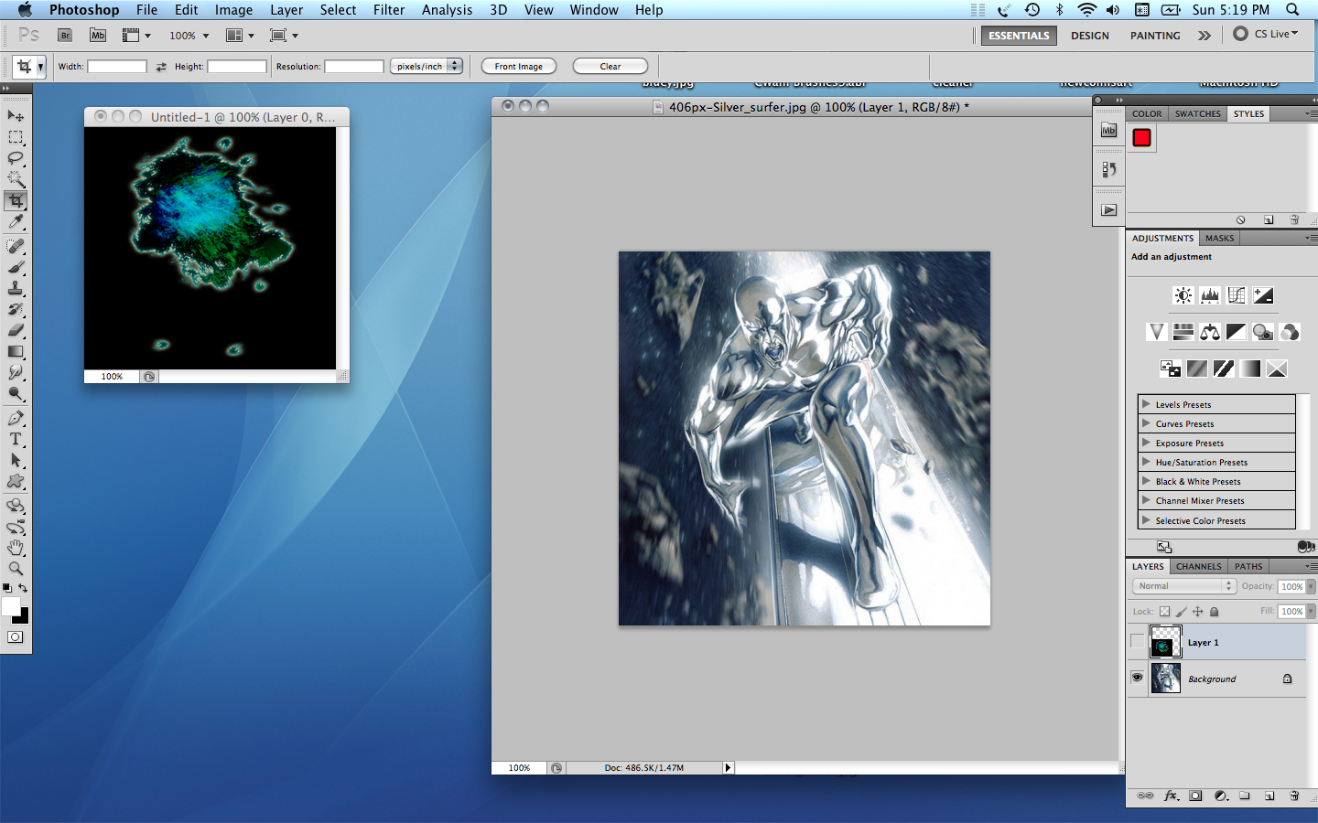Add a Curves adjustment from the Adjustments panel
Image resolution: width=1318 pixels, height=823 pixels.
(x=1236, y=294)
